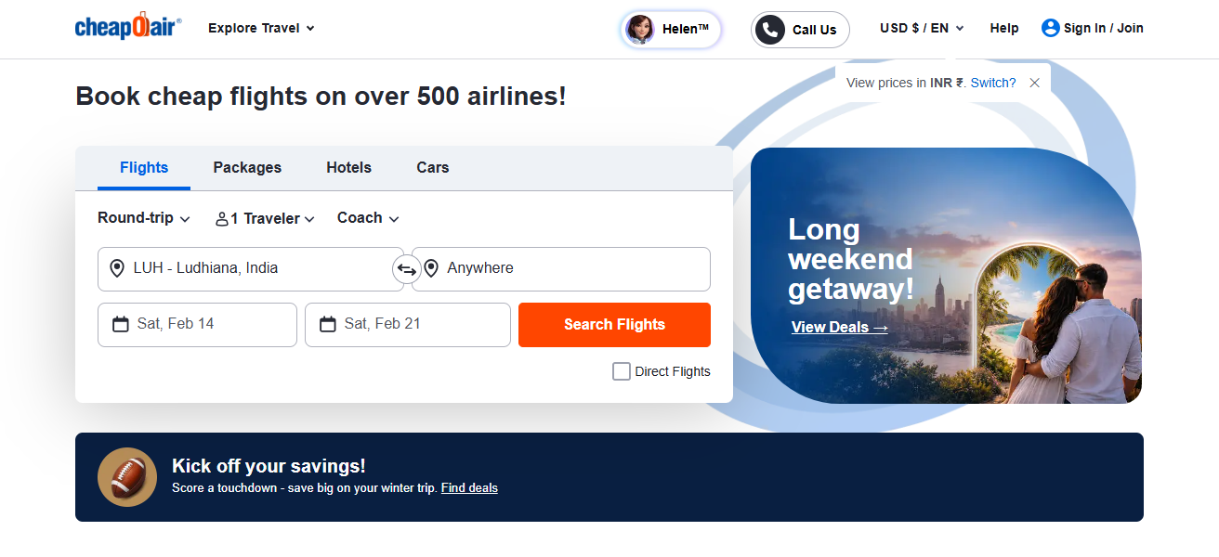Swap origin and destination airports
Screen dimensions: 1219x557
[x=407, y=269]
